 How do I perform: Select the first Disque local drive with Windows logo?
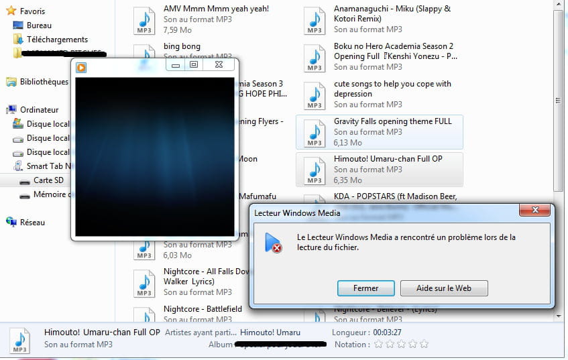[x=48, y=124]
